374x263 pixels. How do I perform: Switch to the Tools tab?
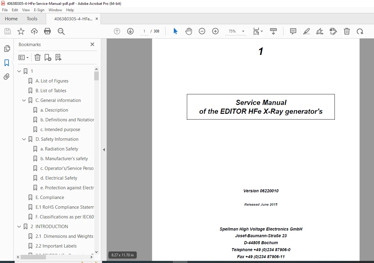coord(32,19)
